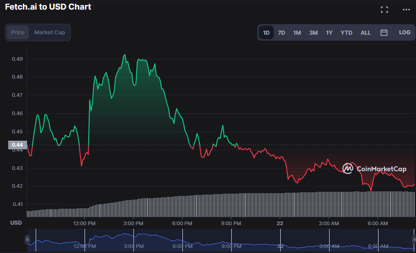Click the 0.44 price label marker
The width and height of the screenshot is (416, 253).
click(17, 145)
